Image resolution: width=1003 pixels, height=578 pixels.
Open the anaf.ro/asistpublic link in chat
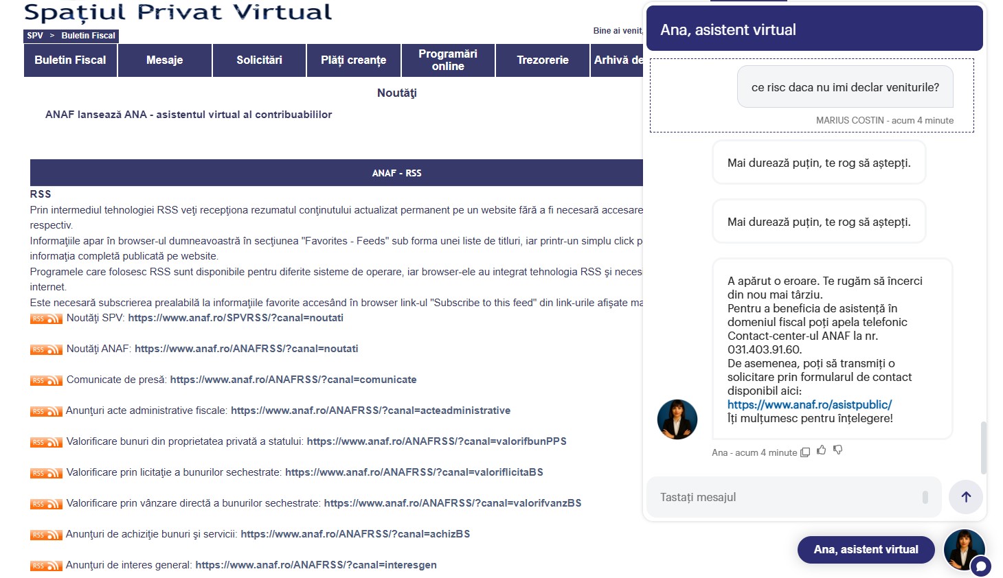tap(809, 405)
